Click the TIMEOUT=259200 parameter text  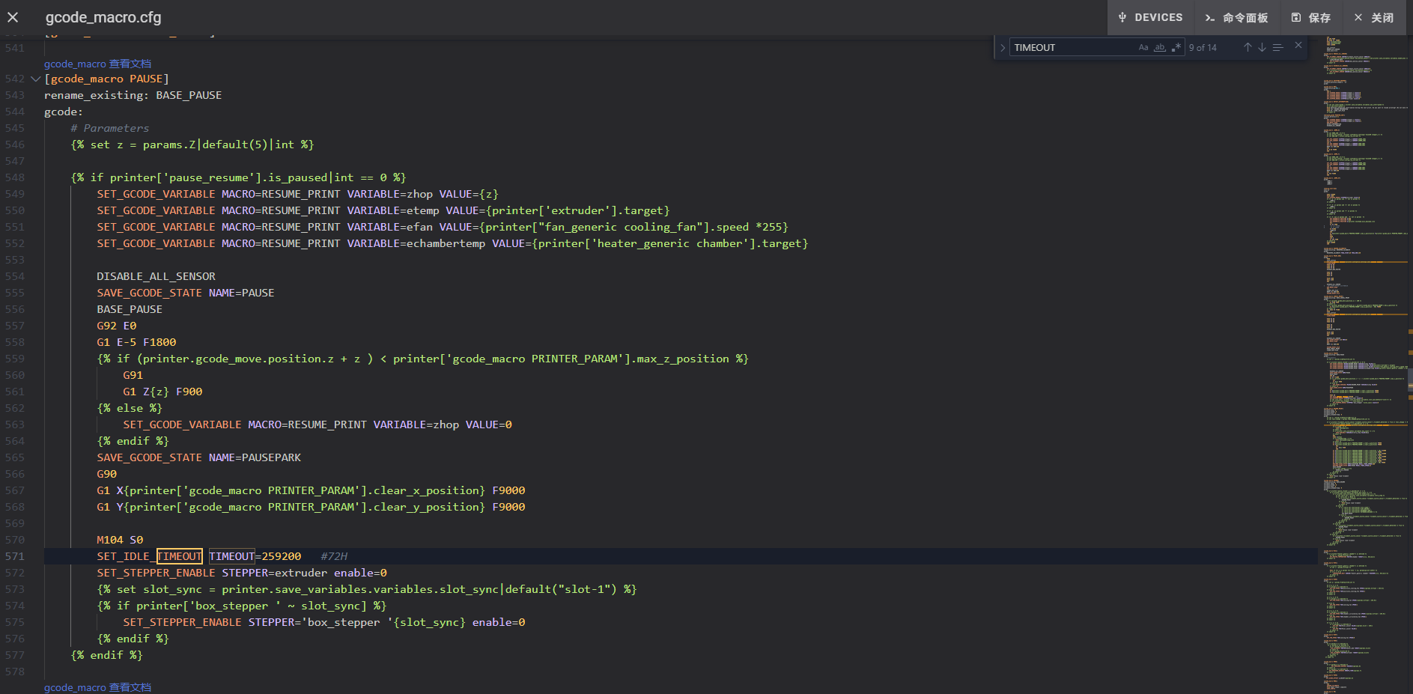click(255, 556)
